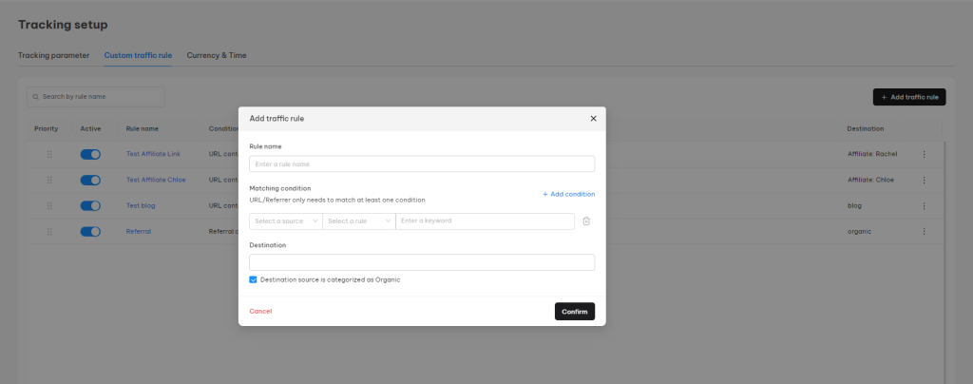Click the blog destination cell

coord(854,205)
